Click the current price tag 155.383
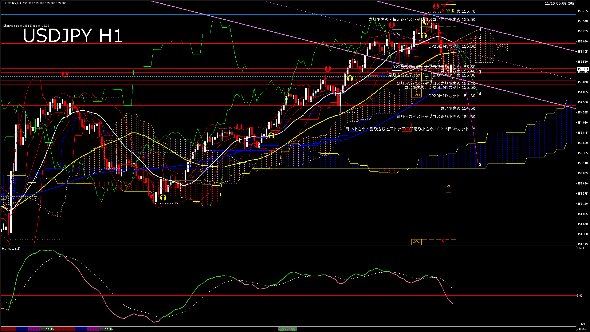The image size is (590, 332). pyautogui.click(x=583, y=69)
